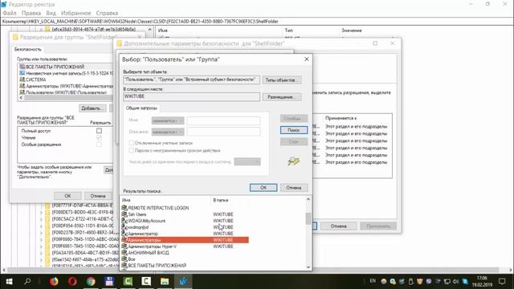Screen dimensions: 514x289
Task: Launch Opera from the taskbar
Action: pos(72,281)
